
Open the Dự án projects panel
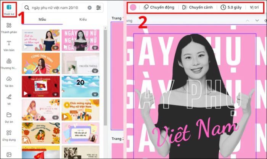(x=9, y=117)
